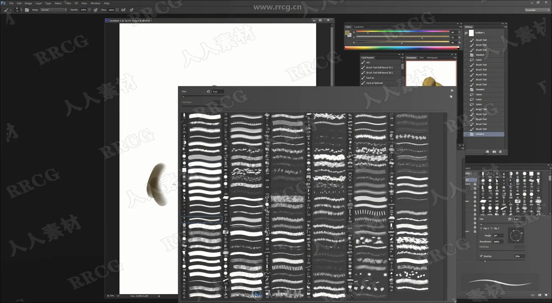Select 'hard air textured' tool preset

374,83
